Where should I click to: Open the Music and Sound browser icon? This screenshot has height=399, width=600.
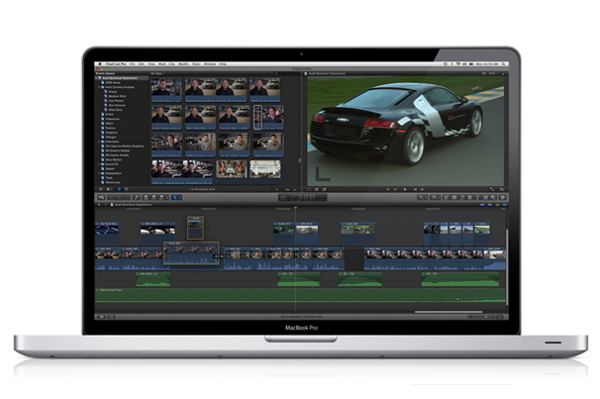pyautogui.click(x=462, y=197)
